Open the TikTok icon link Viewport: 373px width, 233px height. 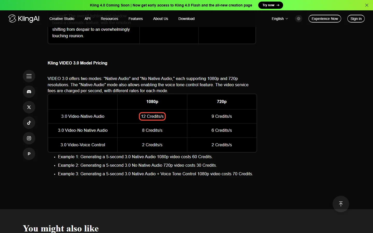[x=29, y=123]
